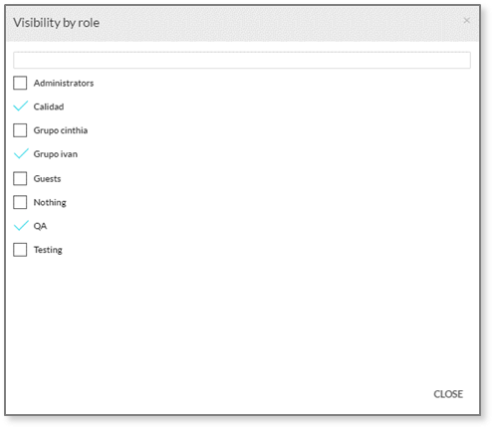The image size is (494, 429).
Task: Click the Guests role label
Action: 47,178
